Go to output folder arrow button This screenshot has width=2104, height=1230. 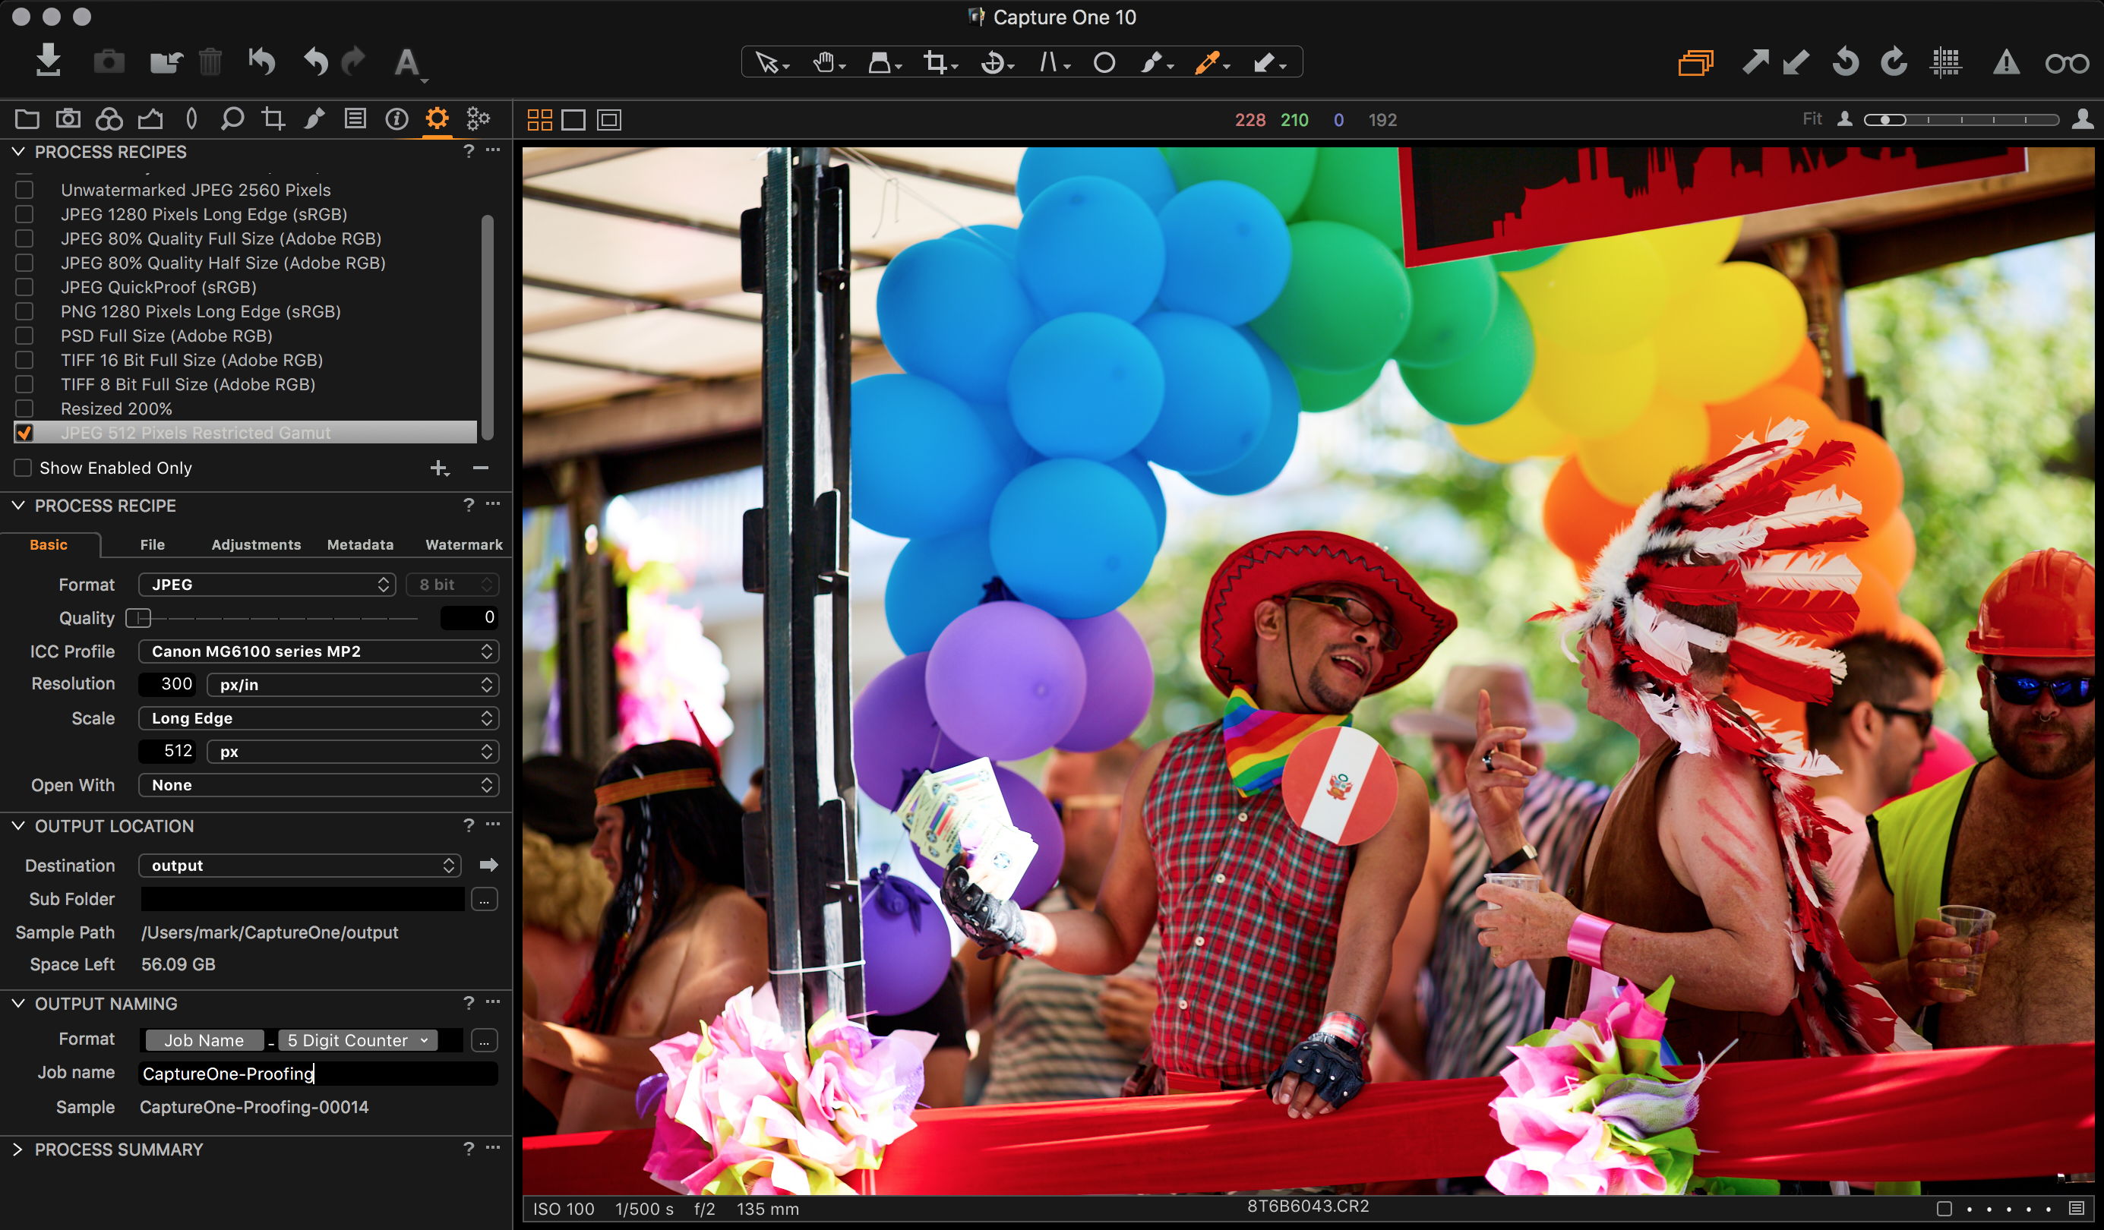point(489,866)
